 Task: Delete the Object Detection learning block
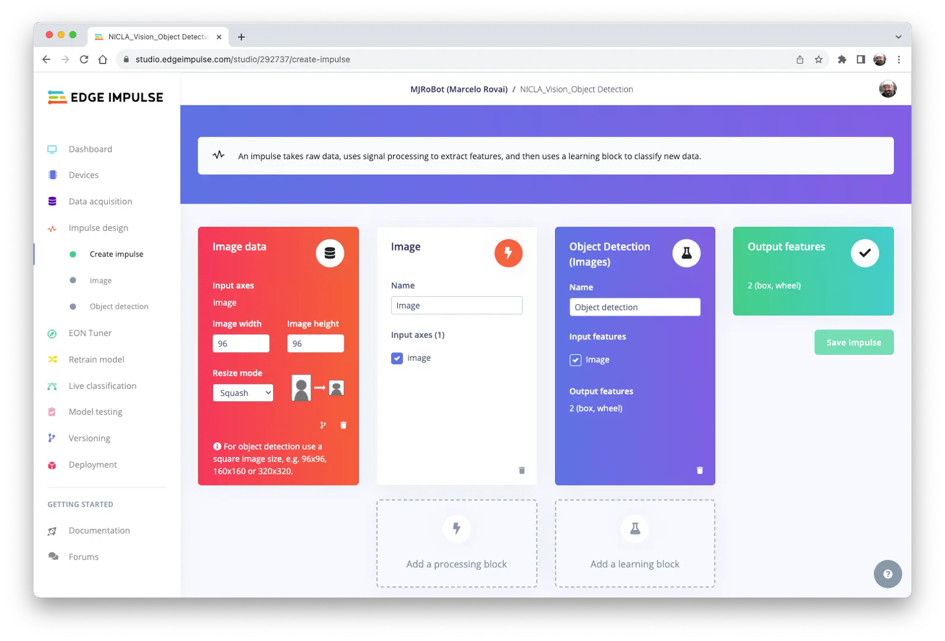tap(699, 470)
